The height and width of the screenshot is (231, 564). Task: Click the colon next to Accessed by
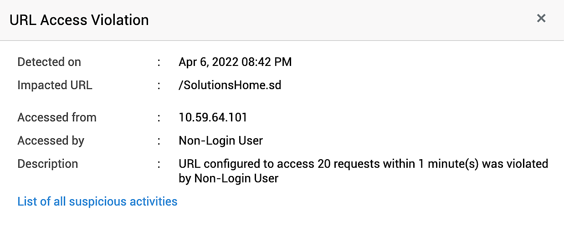coord(159,141)
